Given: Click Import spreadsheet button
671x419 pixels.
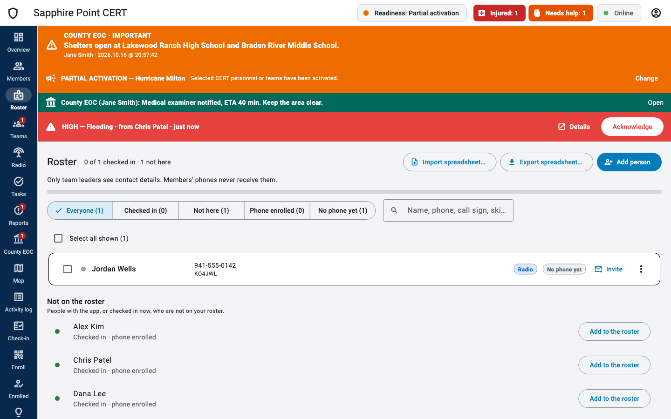Looking at the screenshot, I should coord(450,162).
